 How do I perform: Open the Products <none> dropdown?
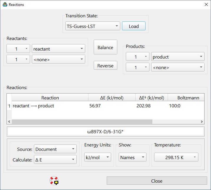click(x=178, y=67)
